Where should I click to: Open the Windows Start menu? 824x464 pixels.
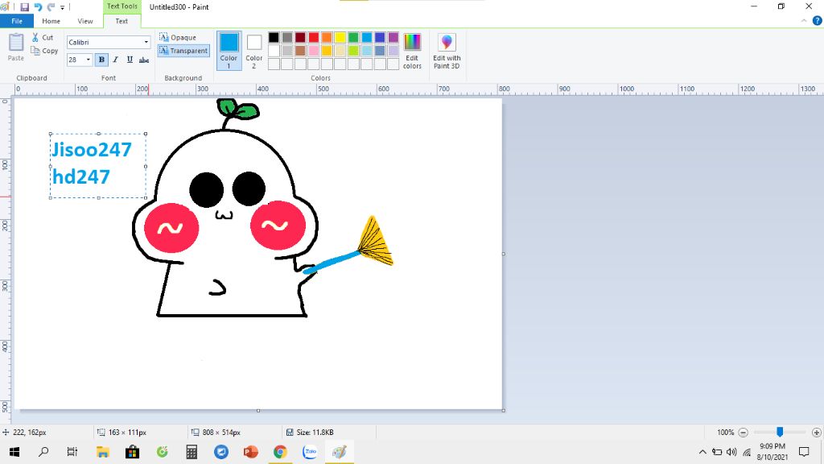click(14, 452)
